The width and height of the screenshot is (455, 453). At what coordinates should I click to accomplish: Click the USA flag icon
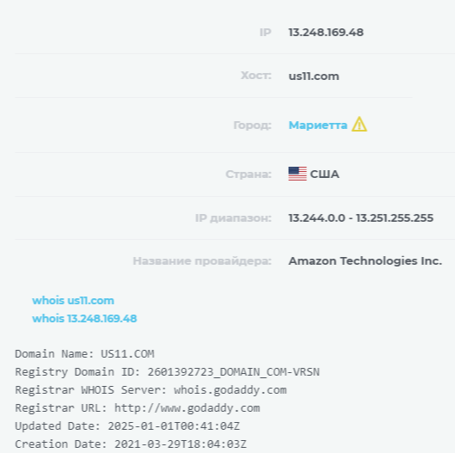coord(298,174)
